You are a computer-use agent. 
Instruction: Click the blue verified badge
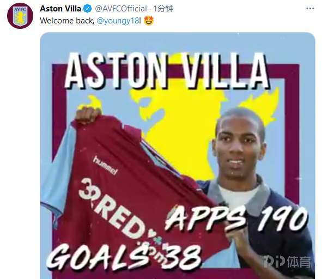click(x=88, y=9)
